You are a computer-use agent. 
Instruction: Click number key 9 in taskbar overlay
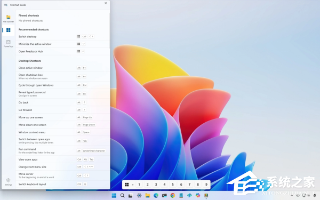(x=206, y=185)
